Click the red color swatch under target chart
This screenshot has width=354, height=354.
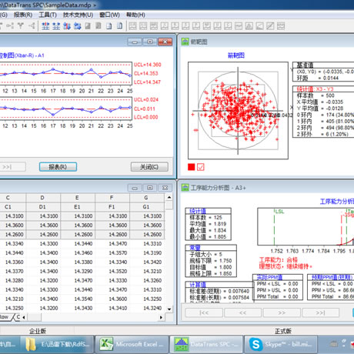192,167
